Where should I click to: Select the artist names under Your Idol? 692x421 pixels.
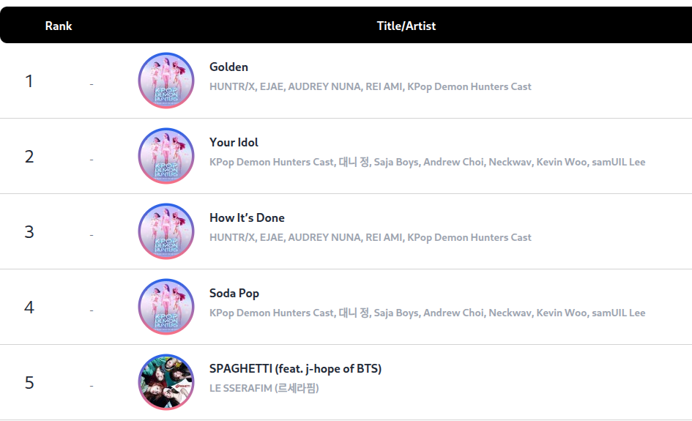click(x=427, y=162)
